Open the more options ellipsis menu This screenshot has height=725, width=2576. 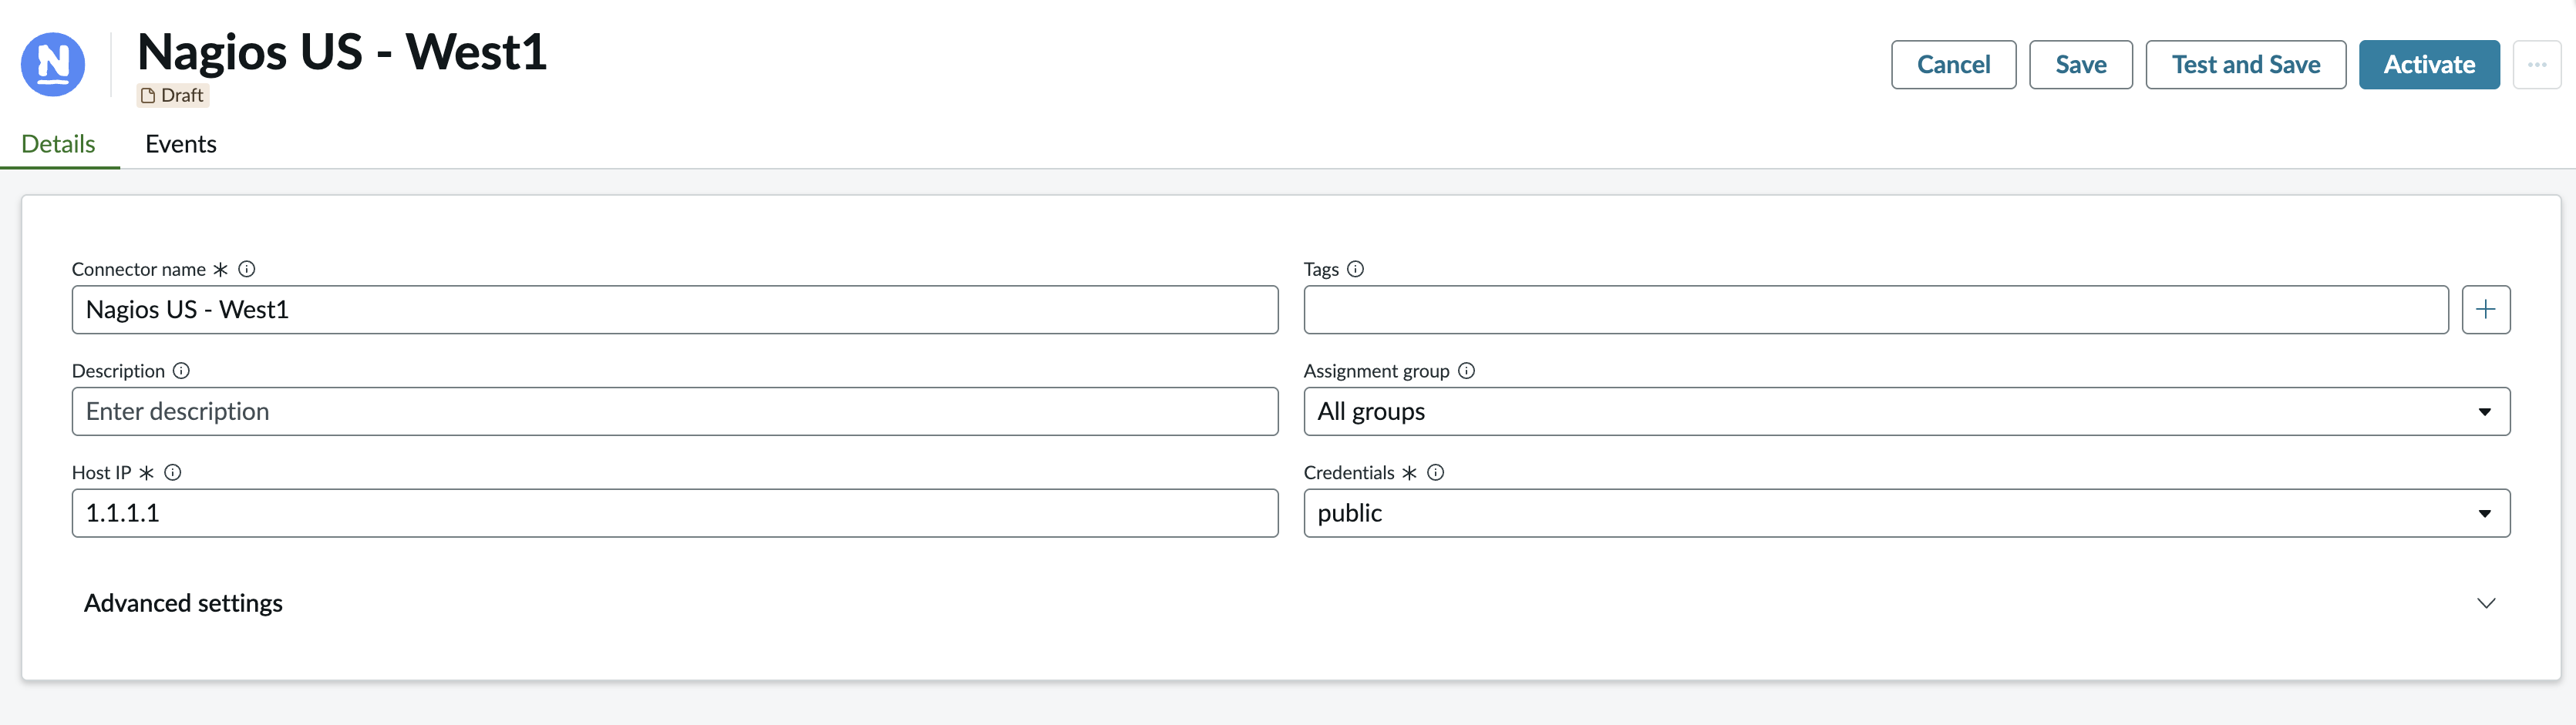click(x=2536, y=65)
